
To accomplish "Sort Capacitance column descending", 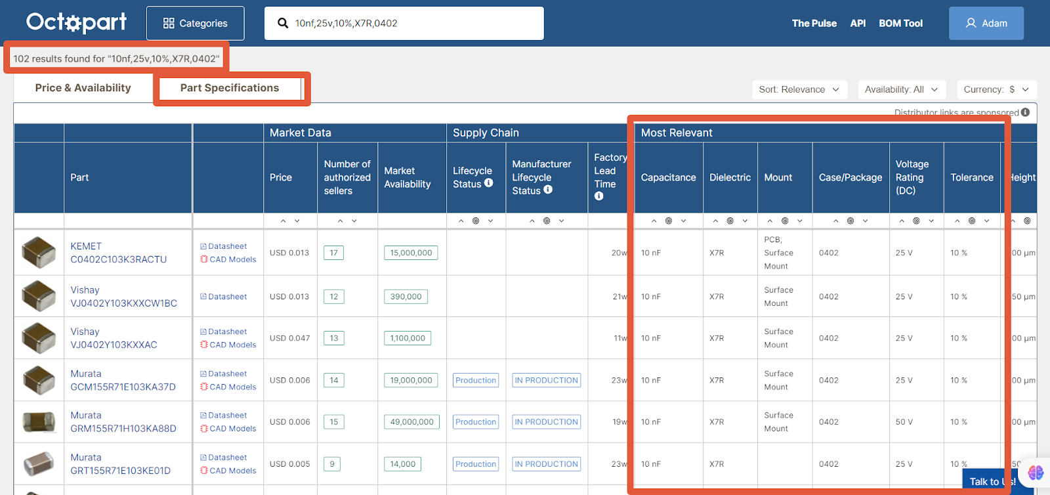I will tap(683, 221).
